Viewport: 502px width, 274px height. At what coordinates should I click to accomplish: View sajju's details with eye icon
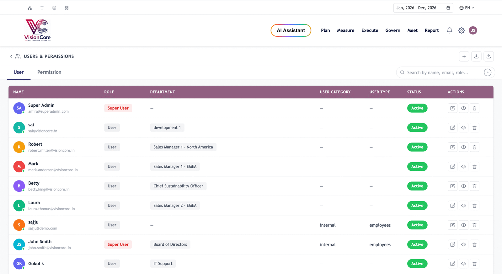463,225
